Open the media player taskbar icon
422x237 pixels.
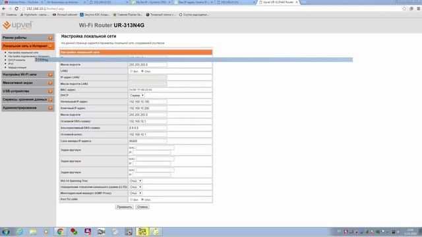[47, 232]
